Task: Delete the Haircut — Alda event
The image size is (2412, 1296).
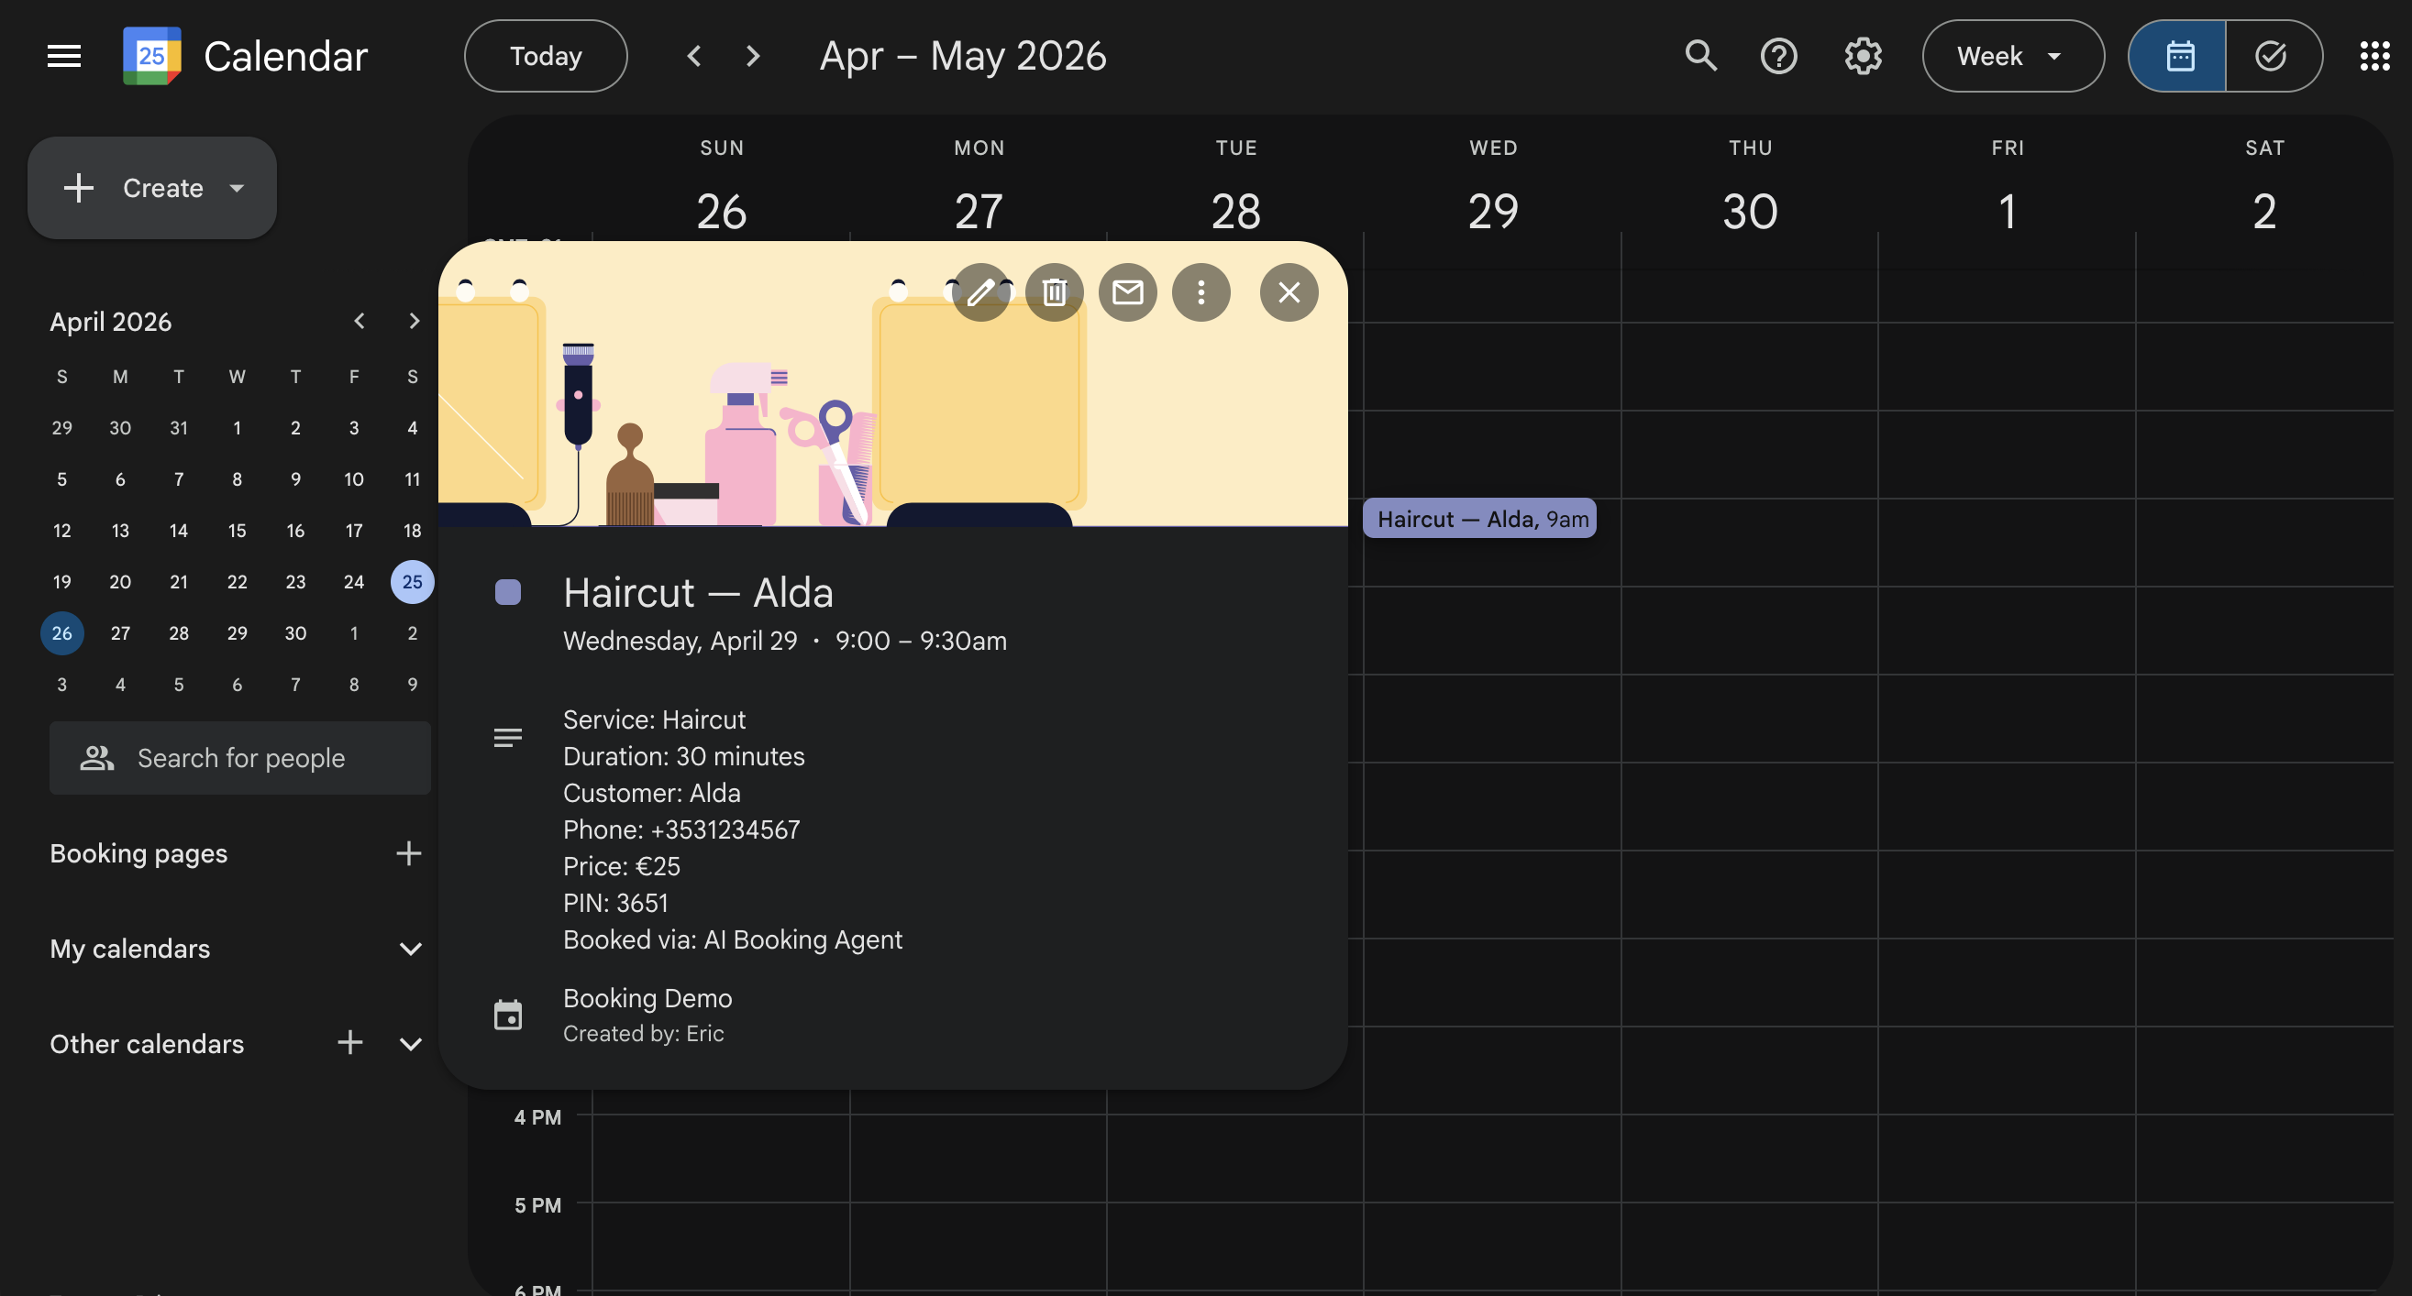Action: 1055,292
